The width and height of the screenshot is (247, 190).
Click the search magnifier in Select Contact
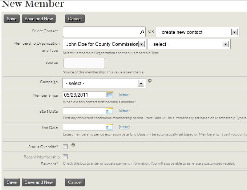click(x=142, y=32)
